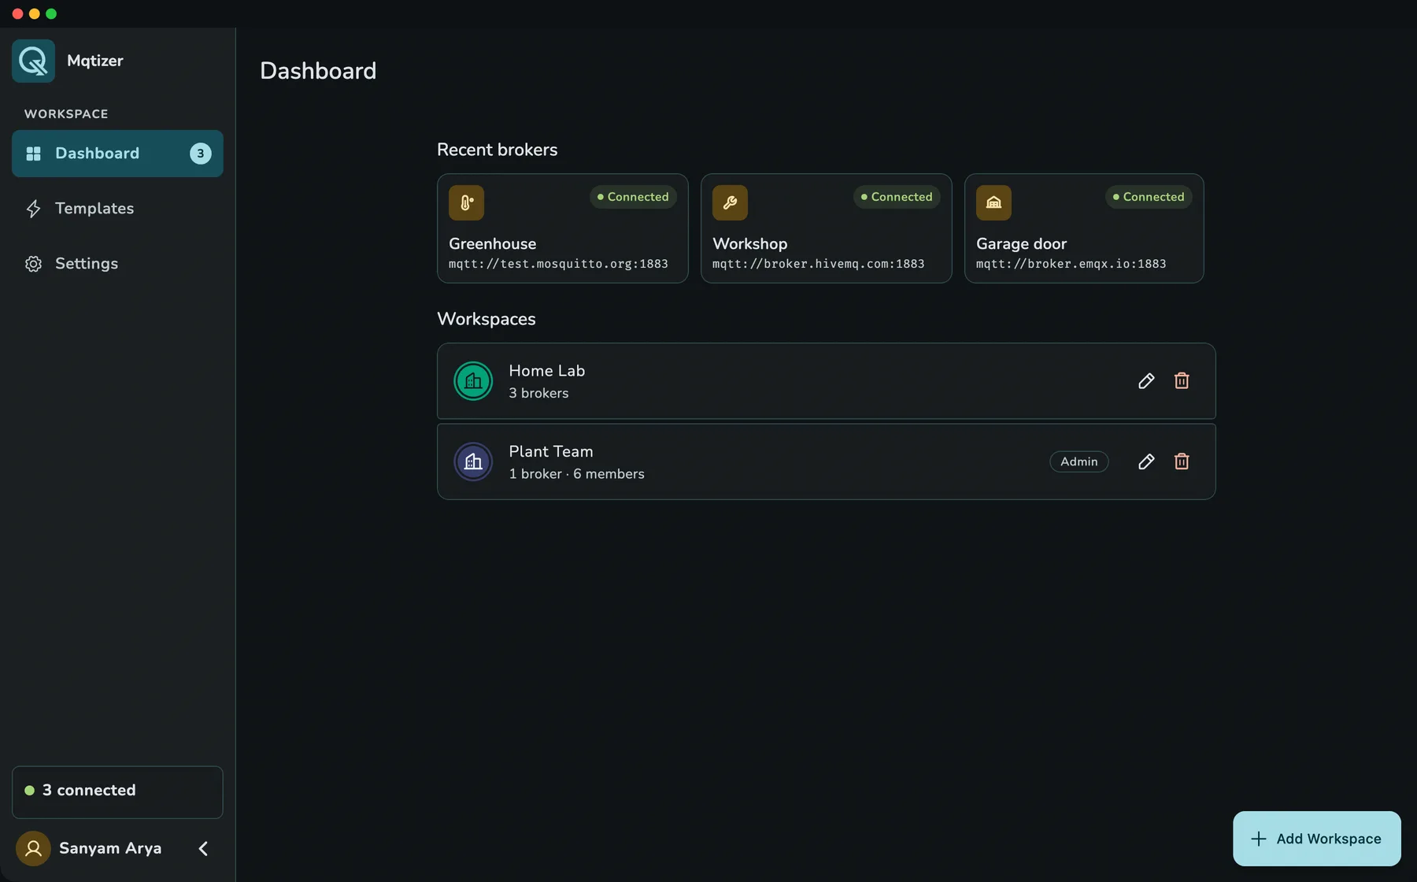The height and width of the screenshot is (882, 1417).
Task: Click the Workshop wrench icon
Action: [x=730, y=202]
